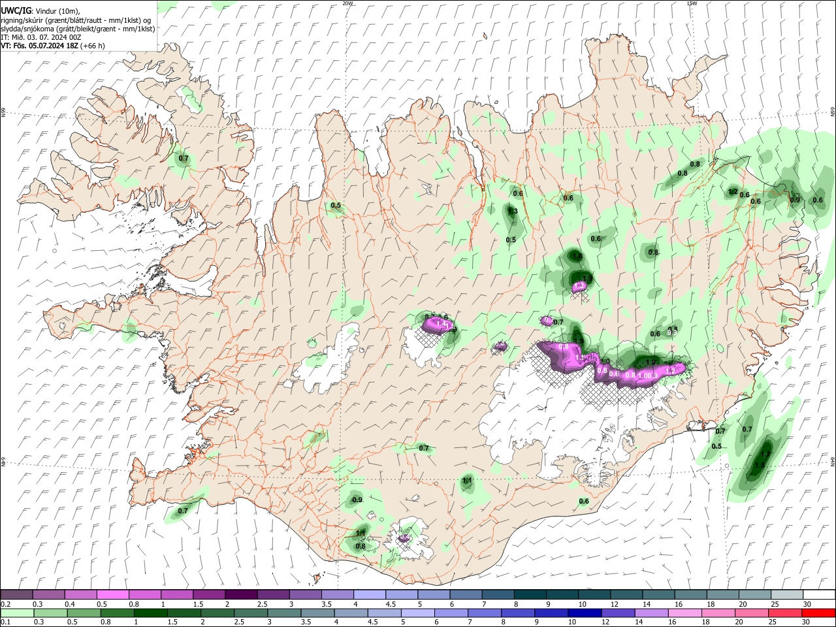Click upper scale swatch between 0.2 and 0.3

point(16,594)
